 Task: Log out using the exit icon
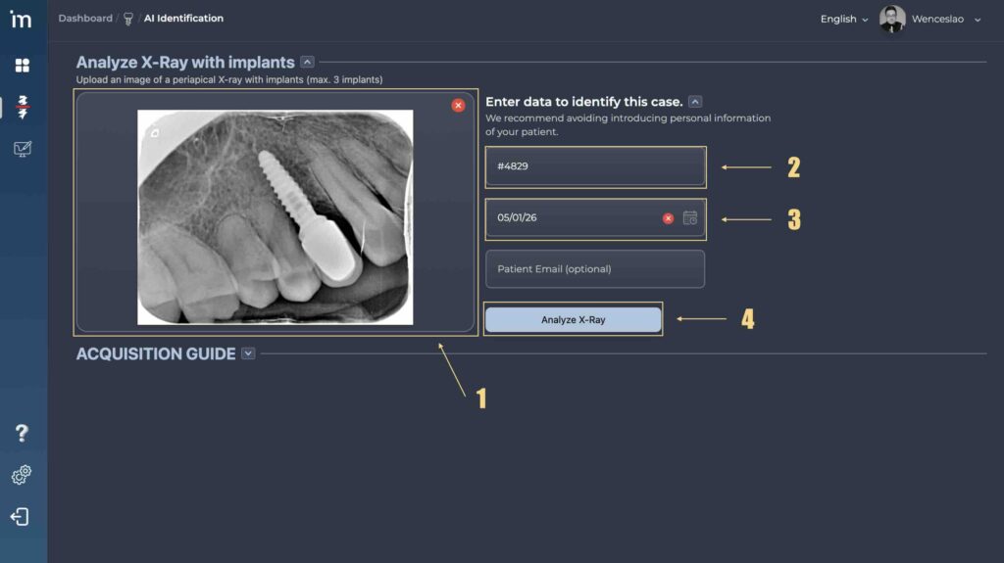22,517
